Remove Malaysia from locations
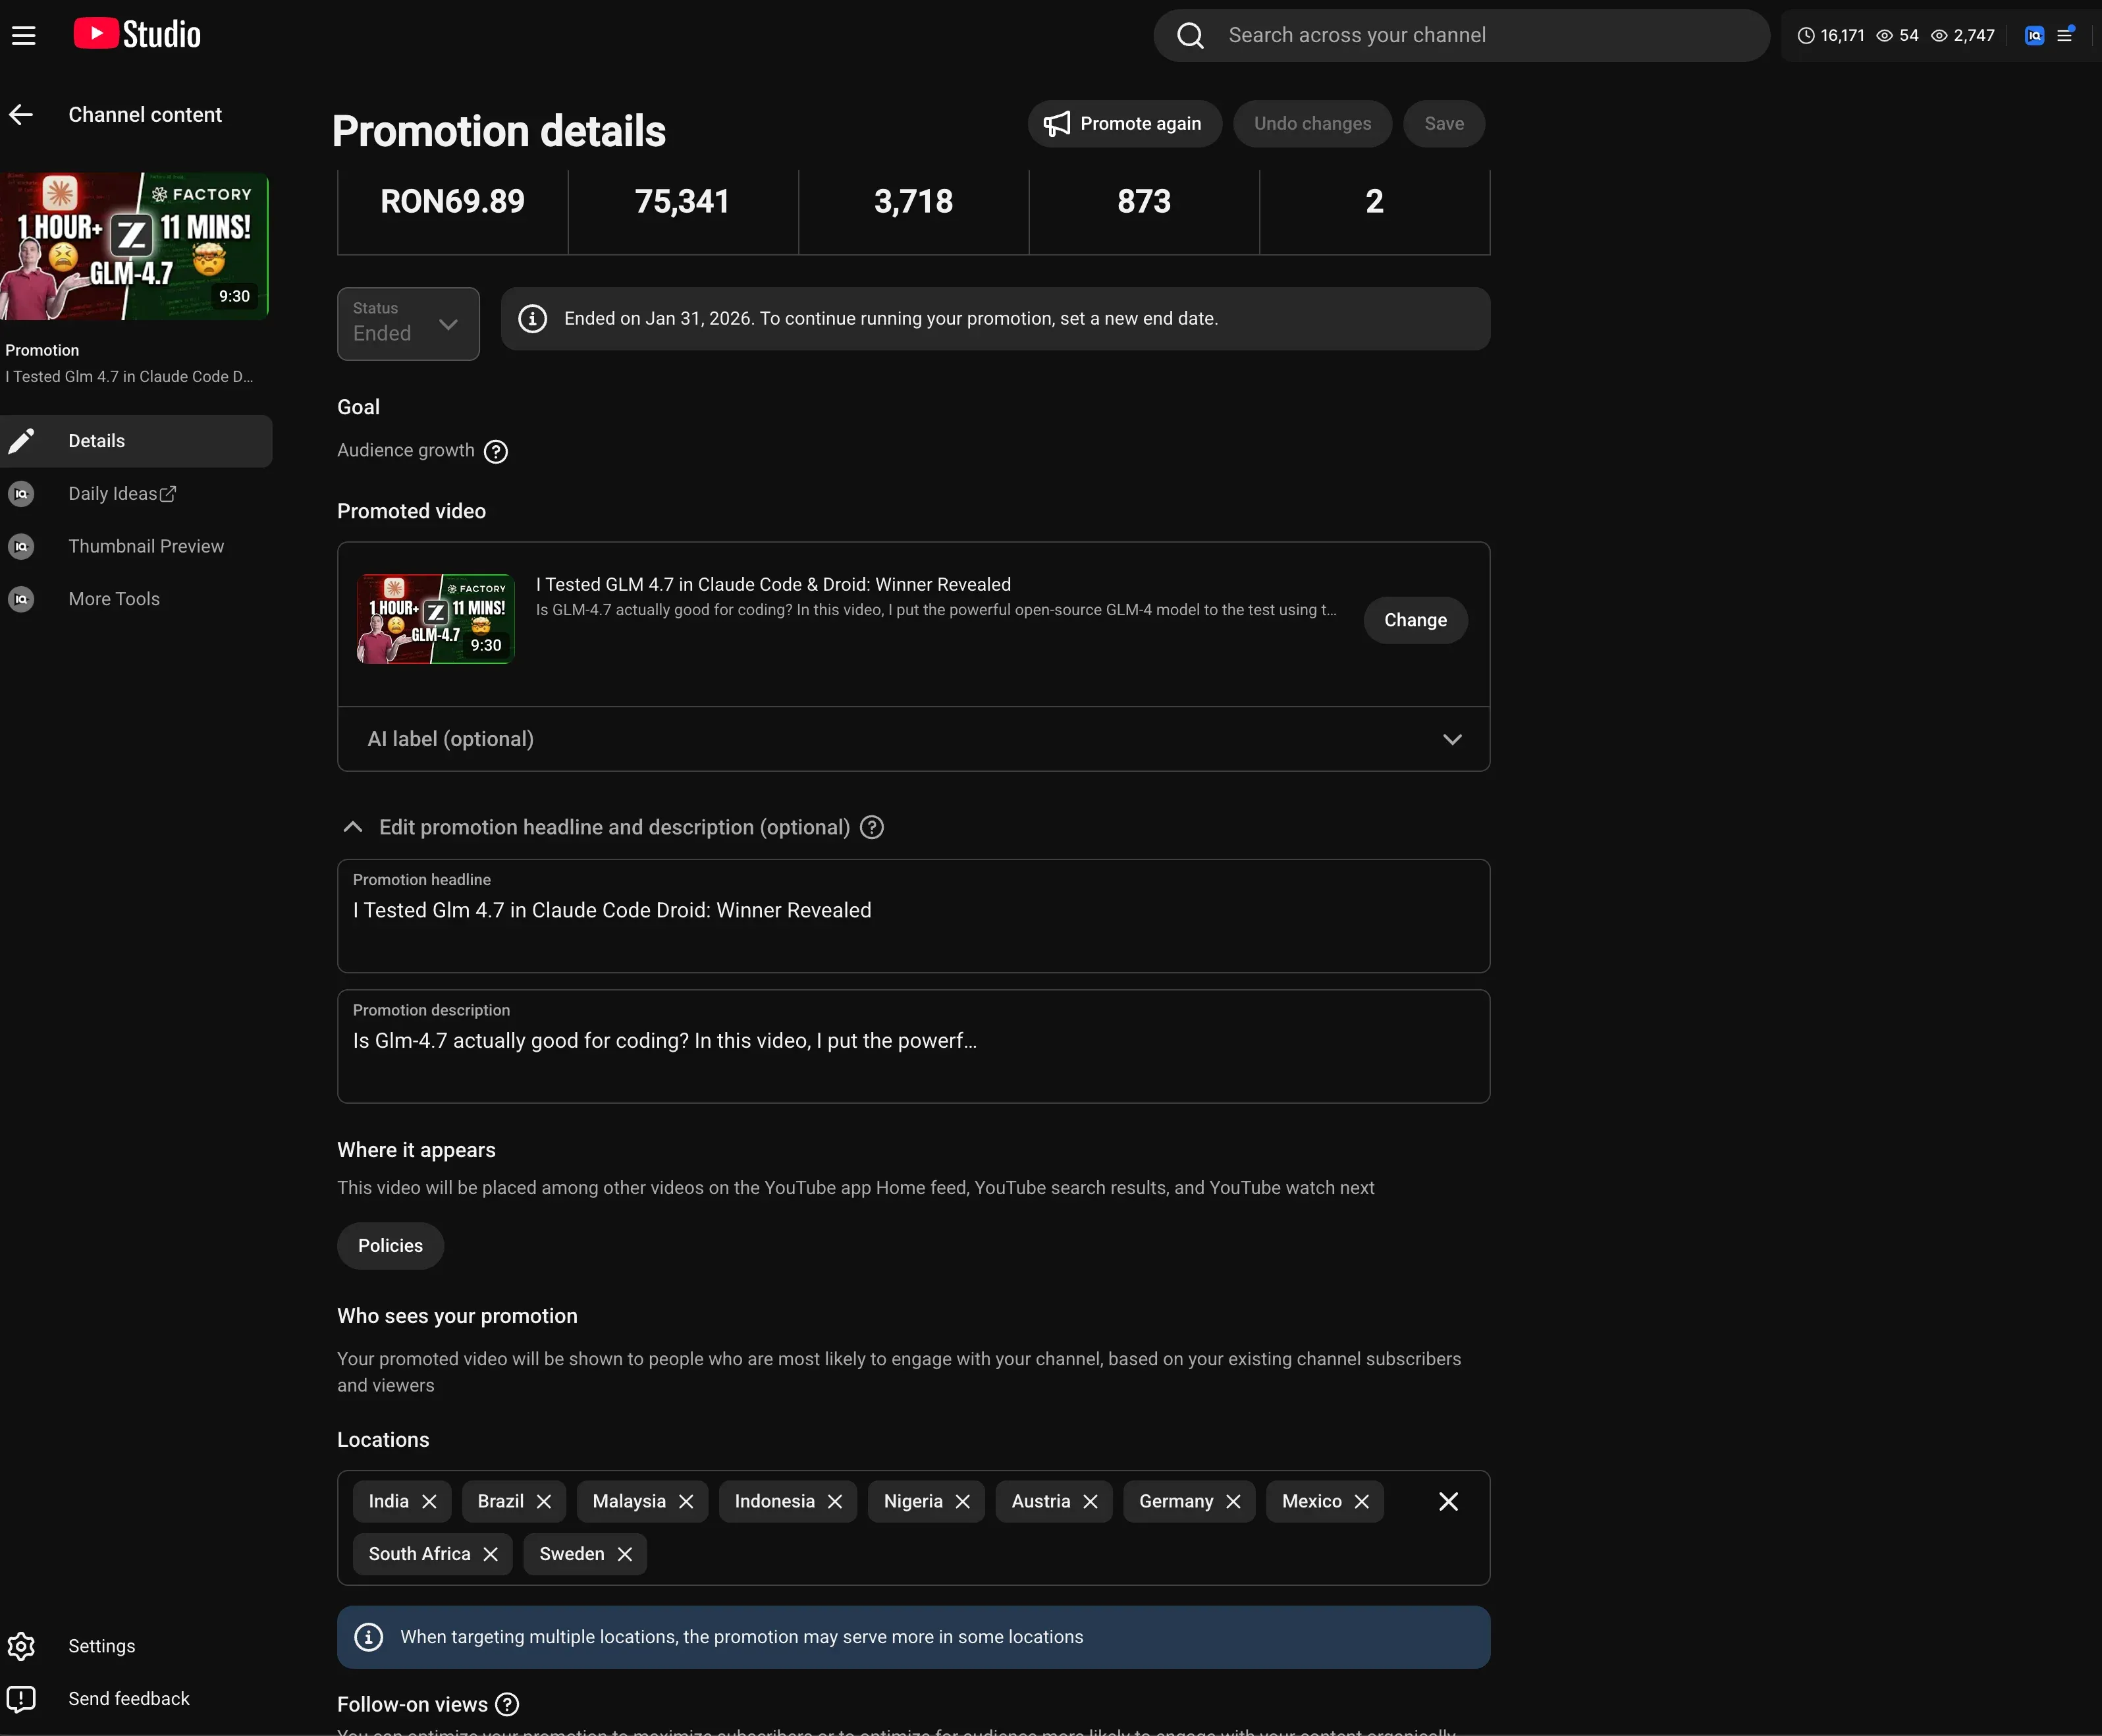The width and height of the screenshot is (2102, 1736). (x=686, y=1502)
